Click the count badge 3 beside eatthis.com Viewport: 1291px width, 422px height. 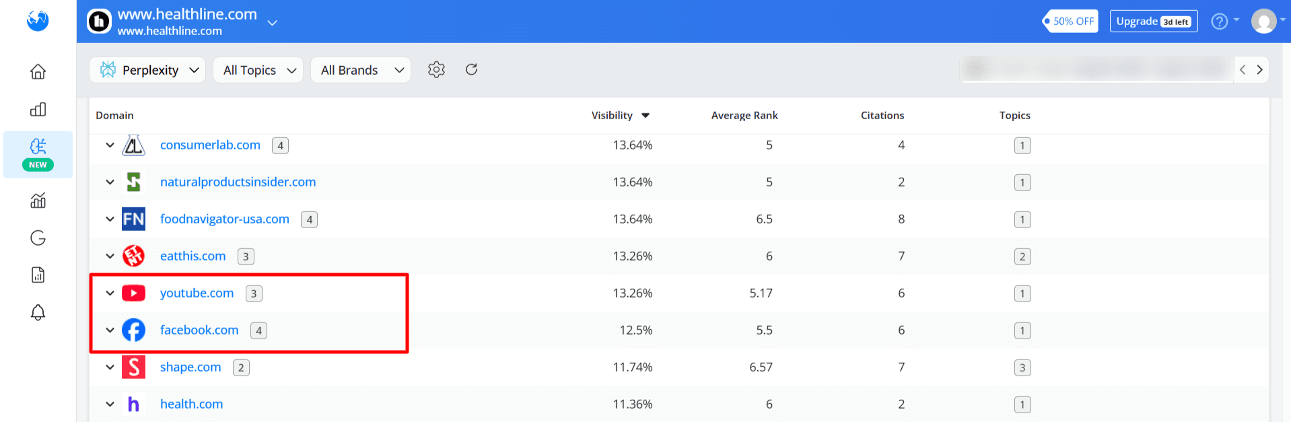click(246, 256)
